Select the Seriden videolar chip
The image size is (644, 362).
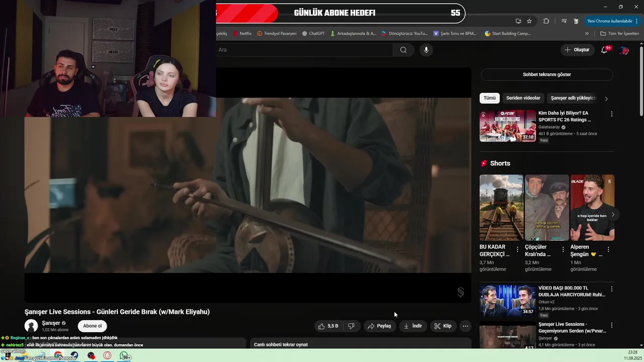pos(523,98)
